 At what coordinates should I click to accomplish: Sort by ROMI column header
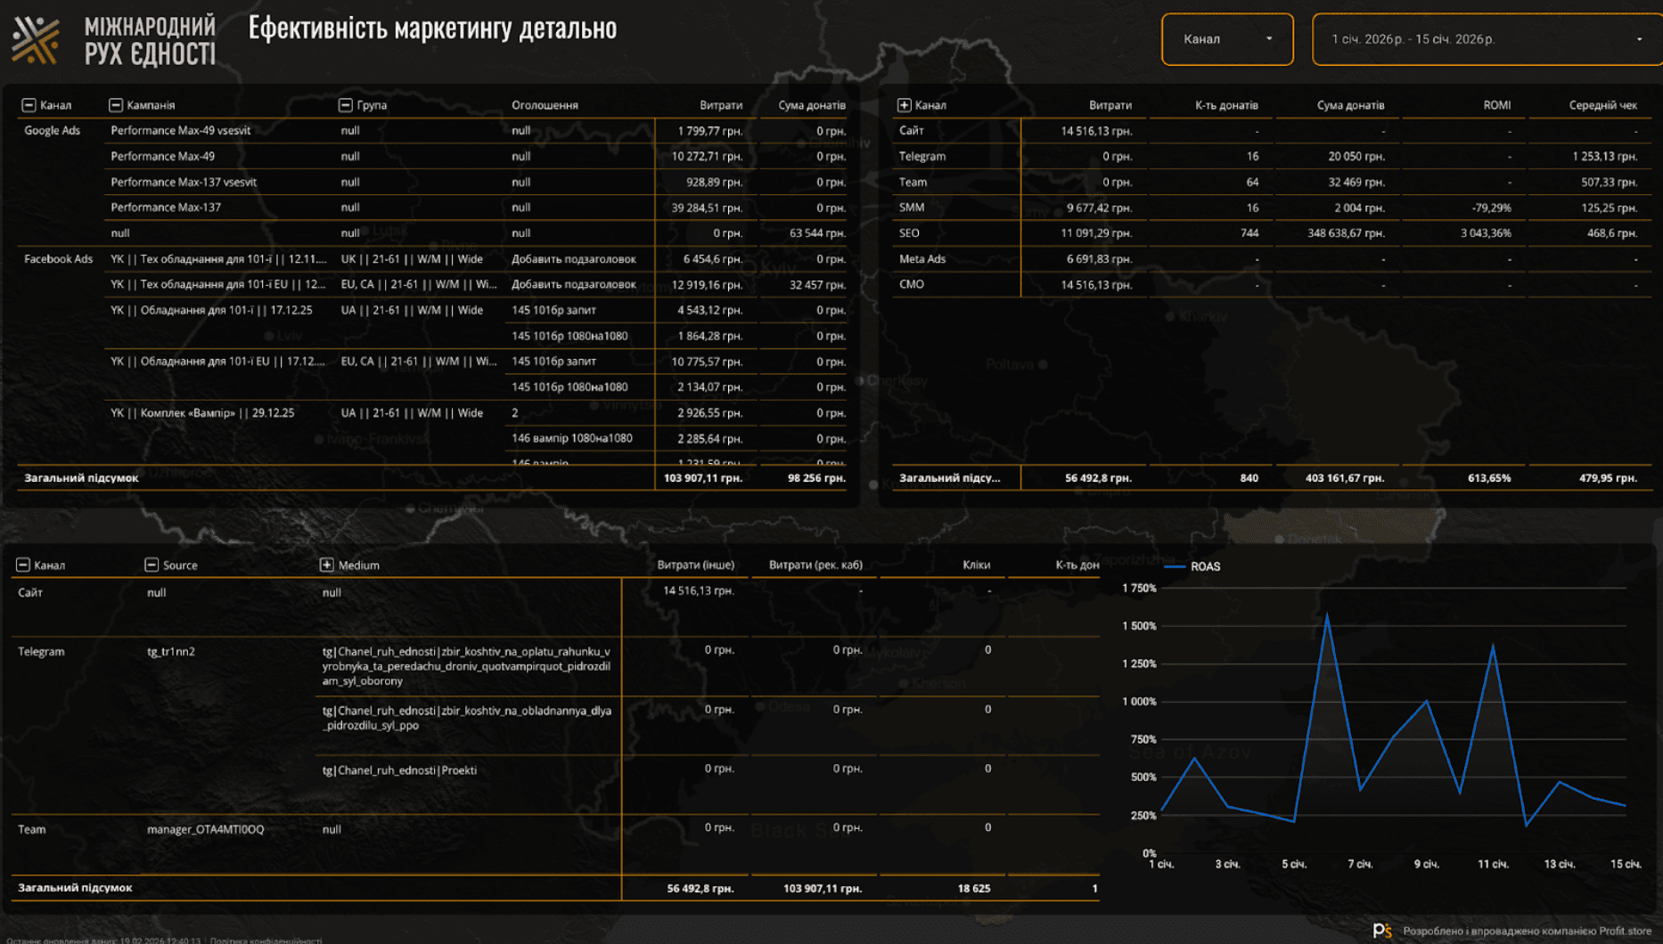1496,105
